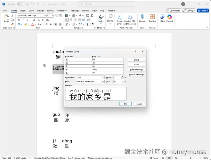Screen dimensions: 211x160
Task: Toggle Strikethrough formatting
Action: coord(34,20)
